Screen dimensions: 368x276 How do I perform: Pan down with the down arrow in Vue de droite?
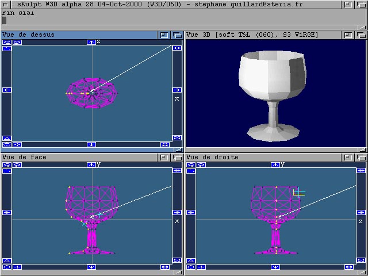275,267
